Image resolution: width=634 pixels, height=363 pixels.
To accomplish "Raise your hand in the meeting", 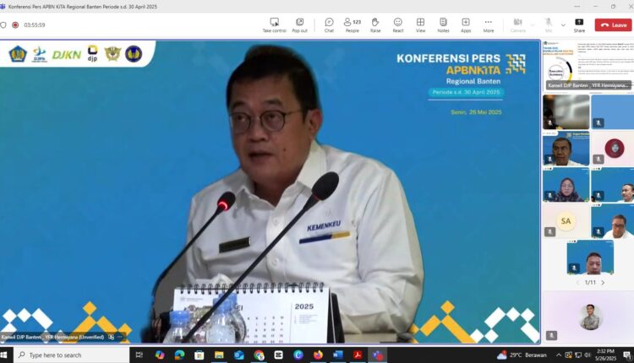I will click(375, 24).
